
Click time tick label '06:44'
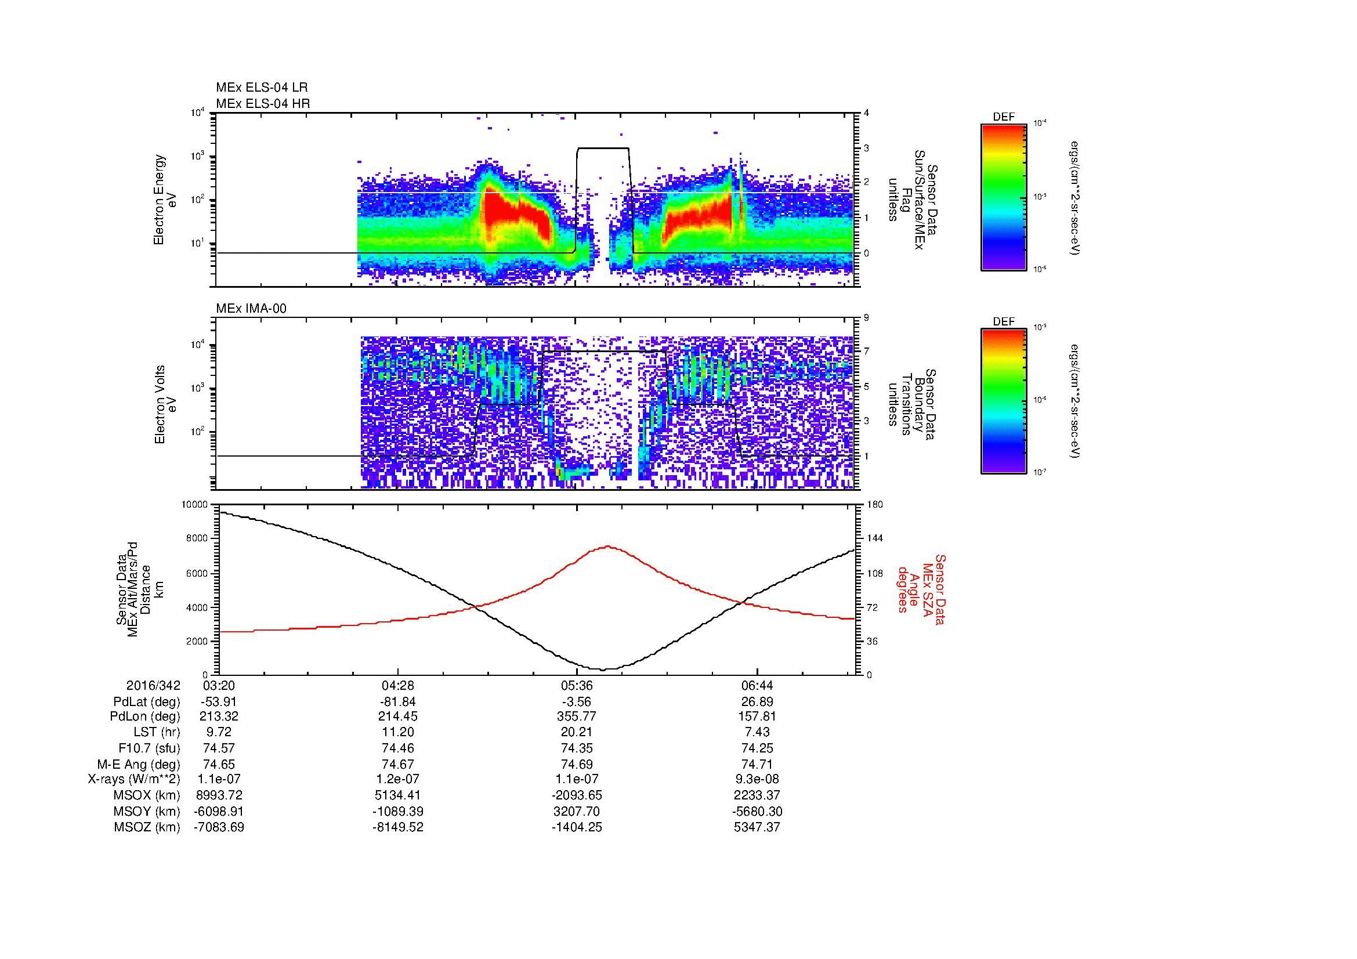(757, 685)
